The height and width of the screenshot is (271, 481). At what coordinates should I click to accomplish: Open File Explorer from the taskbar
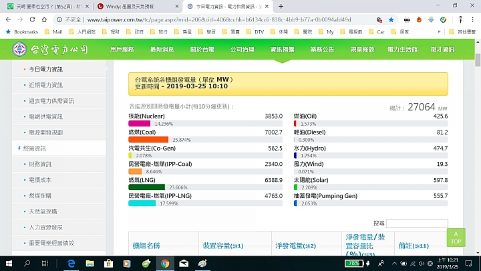pyautogui.click(x=90, y=264)
